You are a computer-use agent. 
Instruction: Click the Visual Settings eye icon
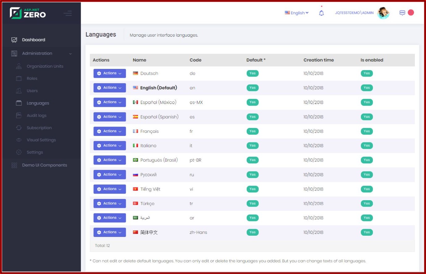(x=19, y=140)
